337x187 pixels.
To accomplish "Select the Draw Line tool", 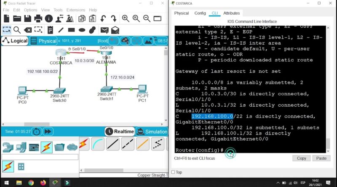I will coord(61,30).
